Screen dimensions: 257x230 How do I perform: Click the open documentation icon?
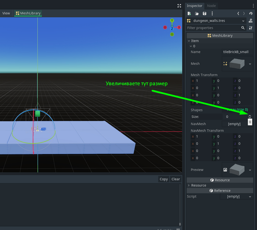(251, 21)
